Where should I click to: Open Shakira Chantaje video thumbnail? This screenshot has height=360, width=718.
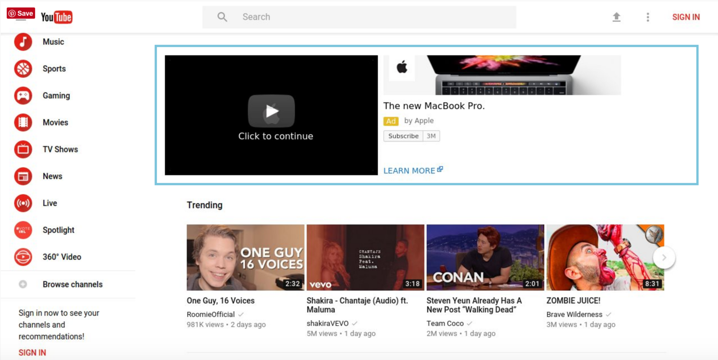[365, 257]
